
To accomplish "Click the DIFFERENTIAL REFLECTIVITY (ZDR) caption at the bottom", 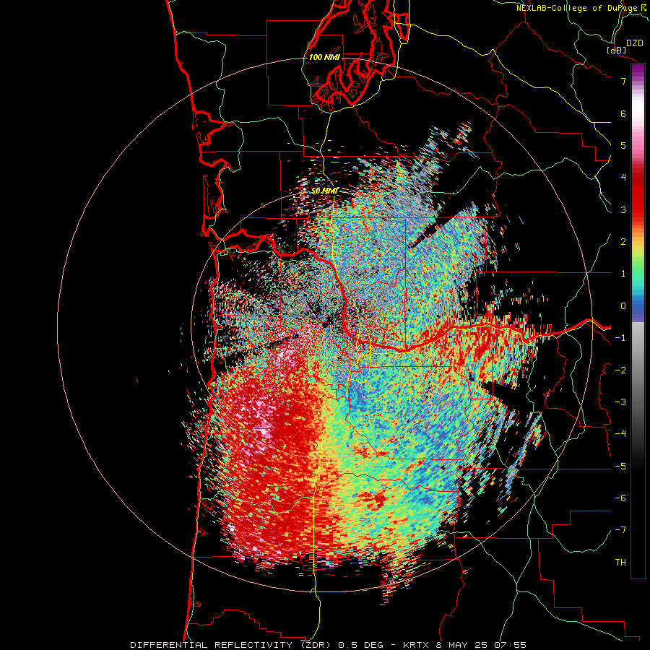I will [x=232, y=645].
